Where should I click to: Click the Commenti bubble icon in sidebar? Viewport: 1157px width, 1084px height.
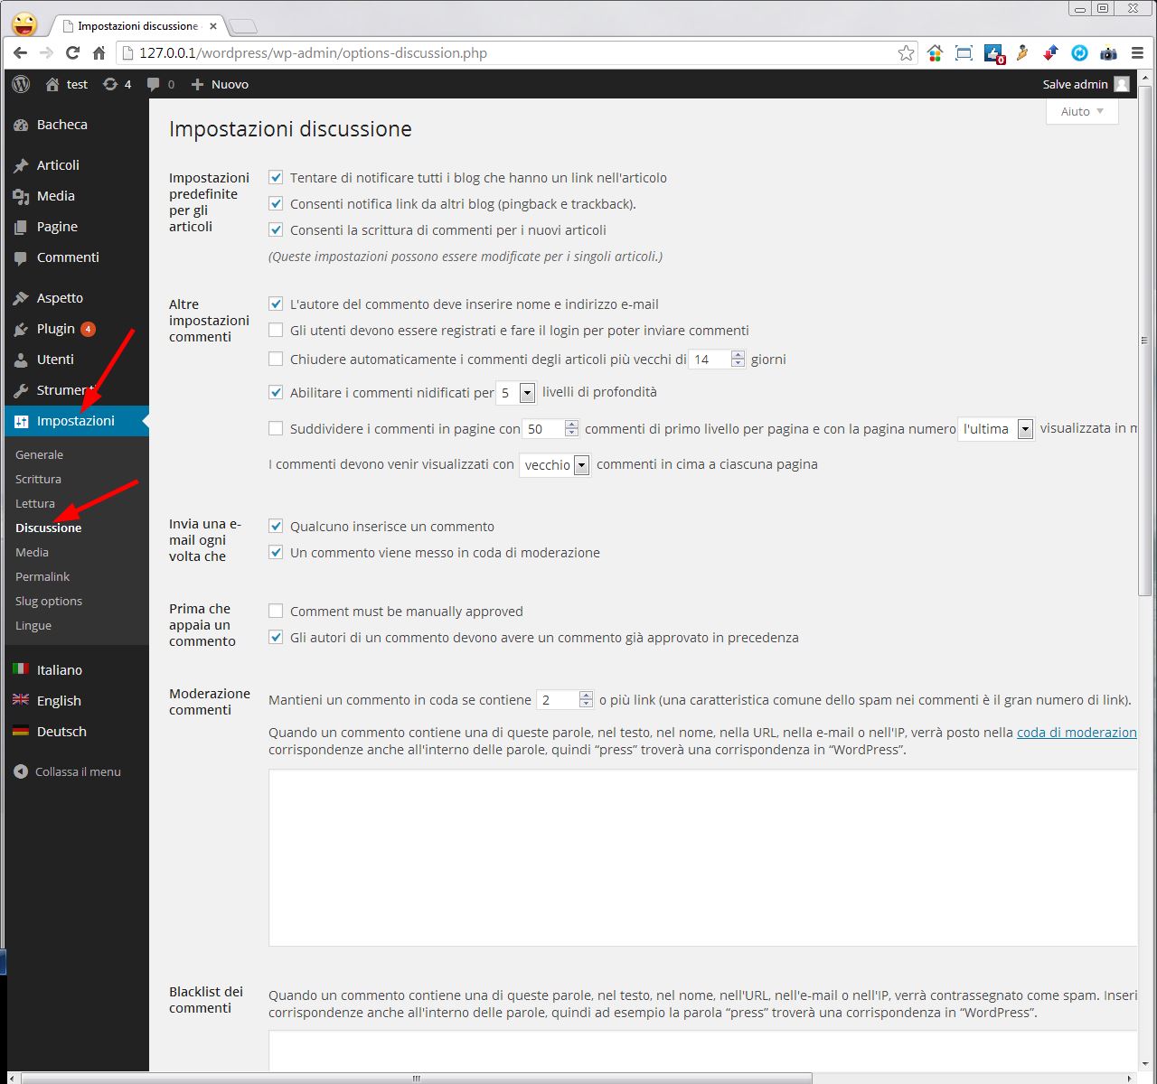[x=22, y=258]
